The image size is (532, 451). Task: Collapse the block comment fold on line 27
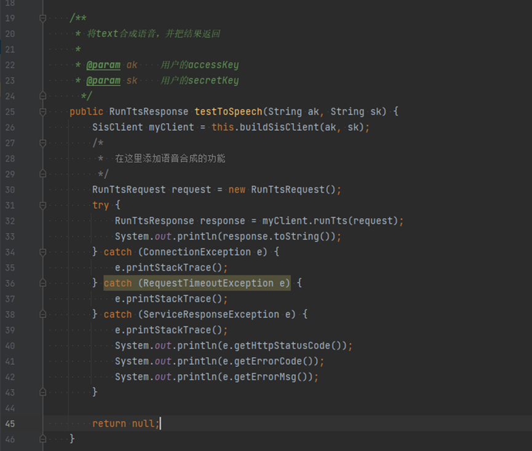(x=43, y=143)
